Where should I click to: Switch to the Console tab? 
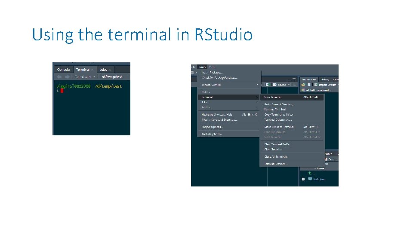click(64, 70)
